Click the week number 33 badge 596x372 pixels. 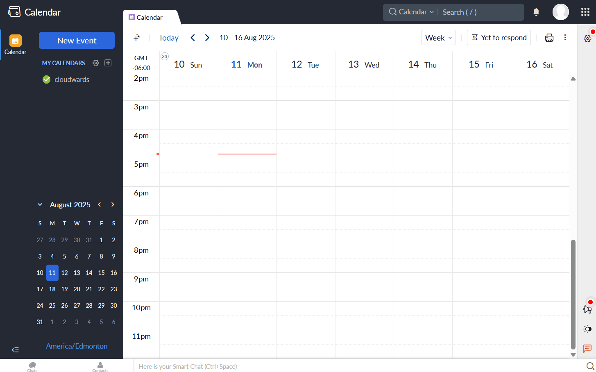(x=165, y=57)
